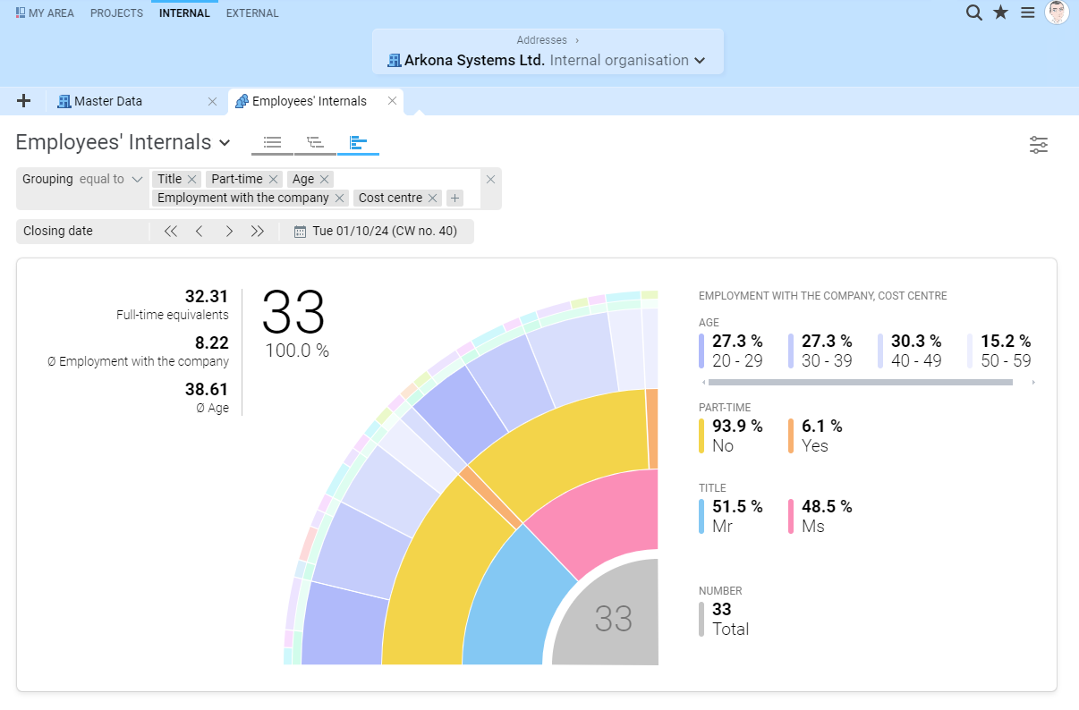Image resolution: width=1079 pixels, height=710 pixels.
Task: Open view settings sliders icon
Action: pyautogui.click(x=1039, y=145)
